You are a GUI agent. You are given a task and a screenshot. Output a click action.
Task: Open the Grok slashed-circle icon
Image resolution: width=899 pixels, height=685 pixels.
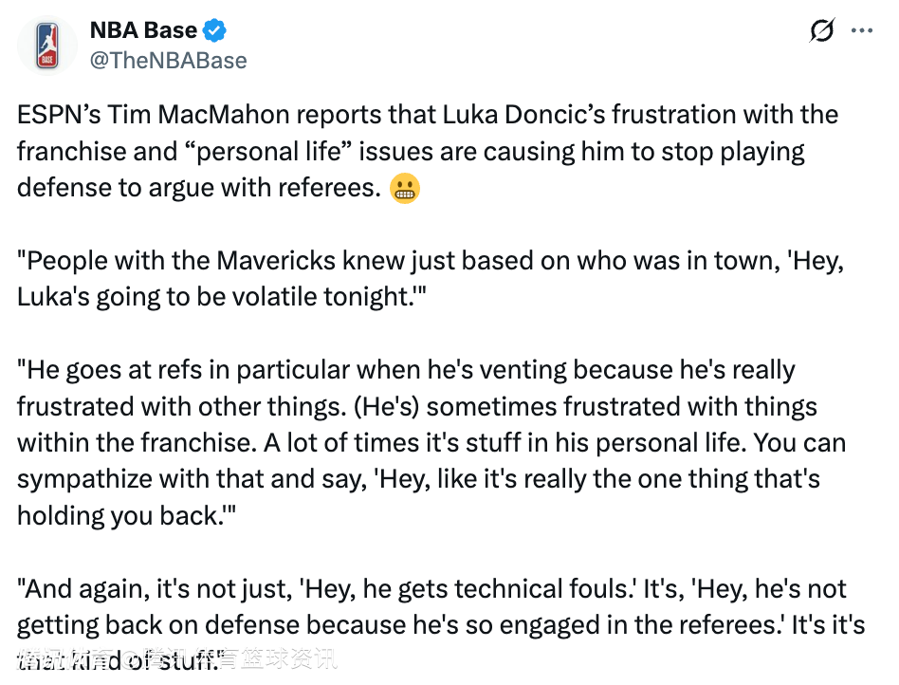click(x=821, y=31)
